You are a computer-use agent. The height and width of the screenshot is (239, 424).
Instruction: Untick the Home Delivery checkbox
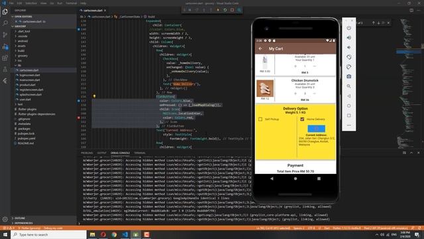302,119
